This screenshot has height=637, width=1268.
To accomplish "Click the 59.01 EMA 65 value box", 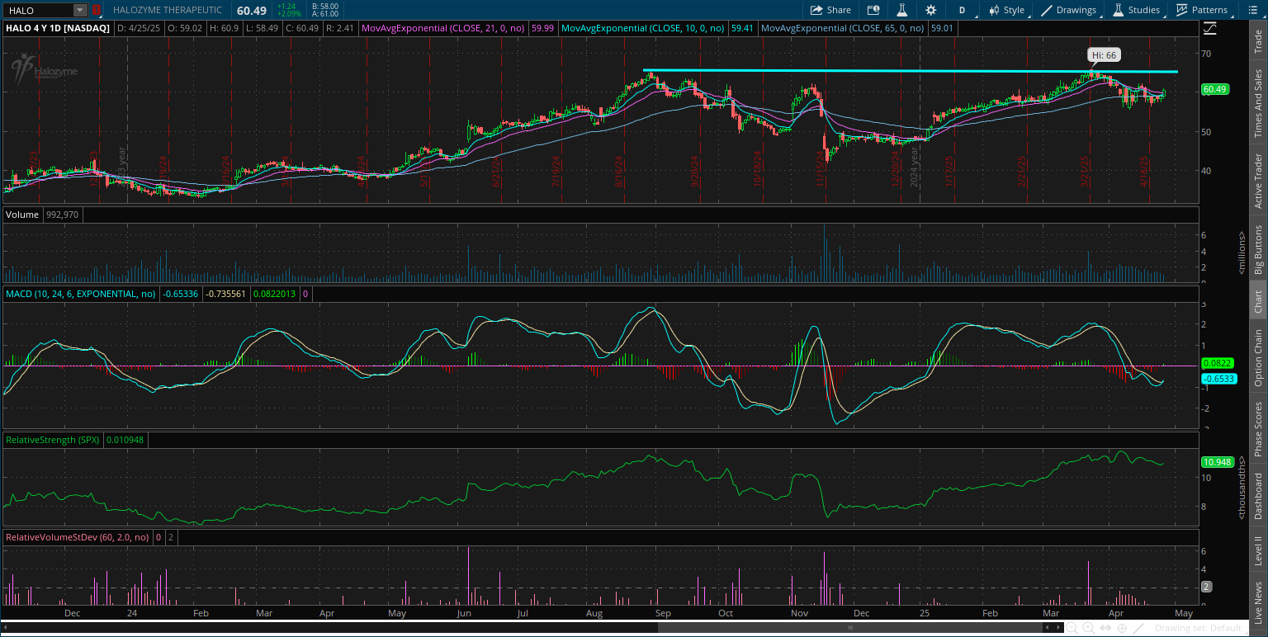I will point(942,28).
